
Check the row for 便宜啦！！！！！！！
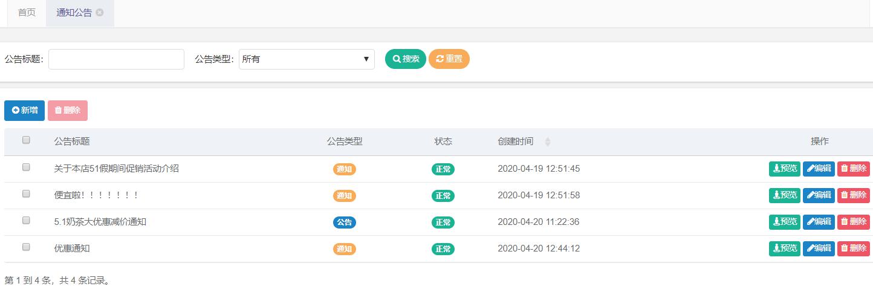click(26, 194)
